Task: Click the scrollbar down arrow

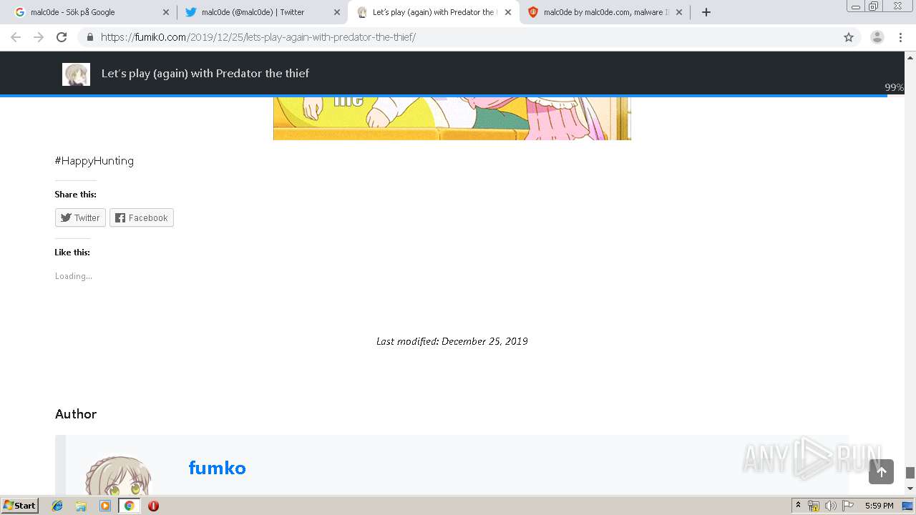Action: tap(910, 489)
